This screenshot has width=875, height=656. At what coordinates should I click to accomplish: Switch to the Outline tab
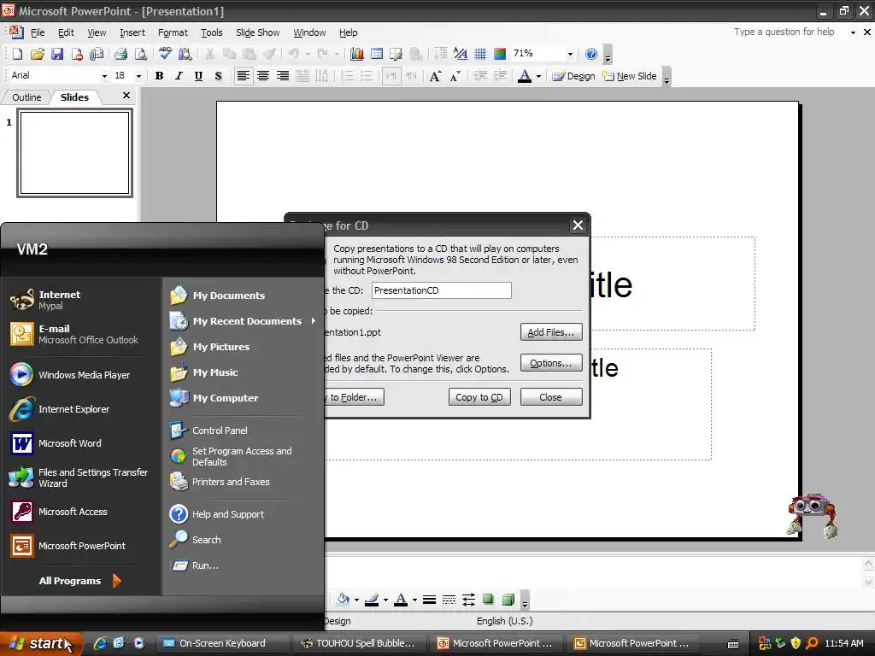click(x=26, y=97)
